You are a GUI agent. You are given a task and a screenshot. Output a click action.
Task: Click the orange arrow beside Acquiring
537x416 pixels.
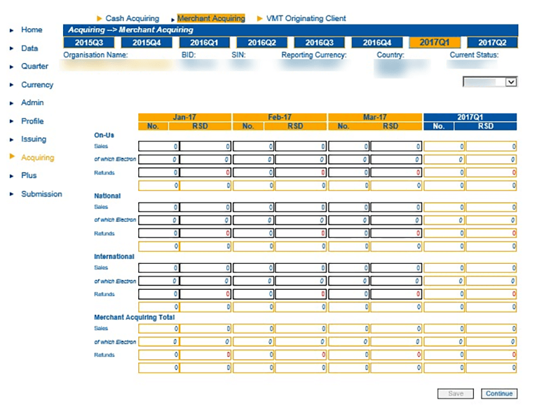point(11,157)
